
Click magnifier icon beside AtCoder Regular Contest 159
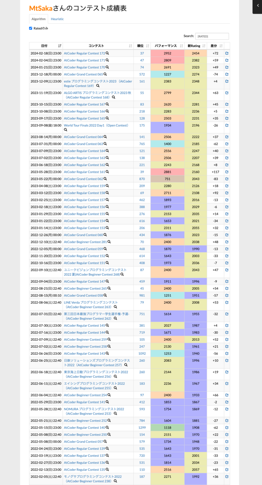tap(107, 186)
